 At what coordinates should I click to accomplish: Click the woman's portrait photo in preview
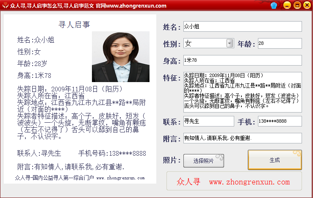point(121,57)
